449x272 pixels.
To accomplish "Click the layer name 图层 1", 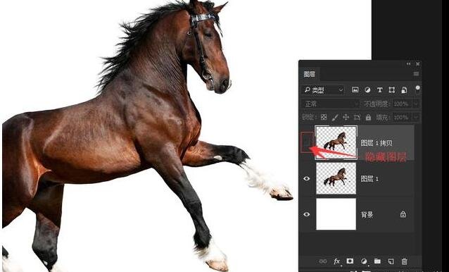I will point(369,179).
